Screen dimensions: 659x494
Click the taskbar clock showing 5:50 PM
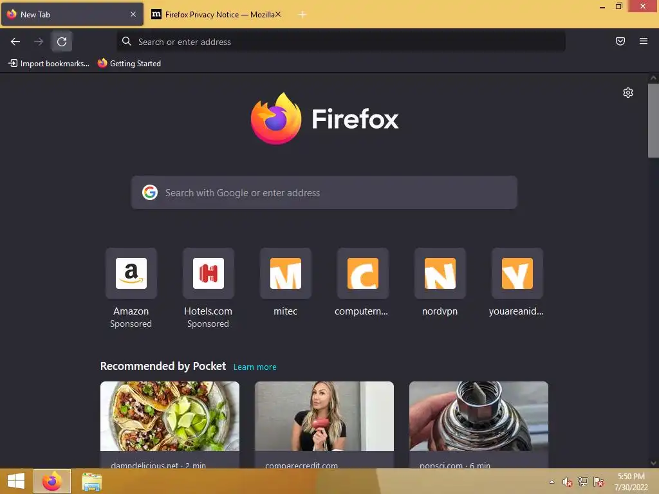(x=631, y=481)
